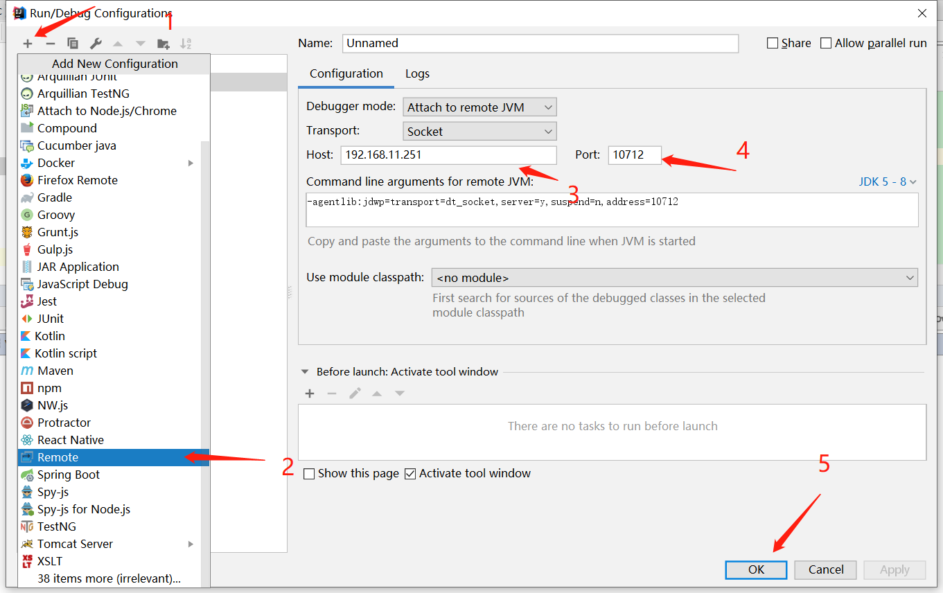Click the Sort configurations alphabetically icon
The width and height of the screenshot is (943, 593).
click(x=186, y=44)
